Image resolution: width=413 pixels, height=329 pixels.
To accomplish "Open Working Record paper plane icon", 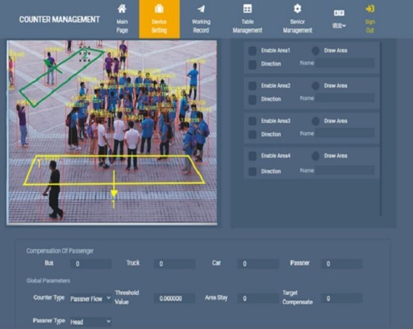I will [x=201, y=9].
